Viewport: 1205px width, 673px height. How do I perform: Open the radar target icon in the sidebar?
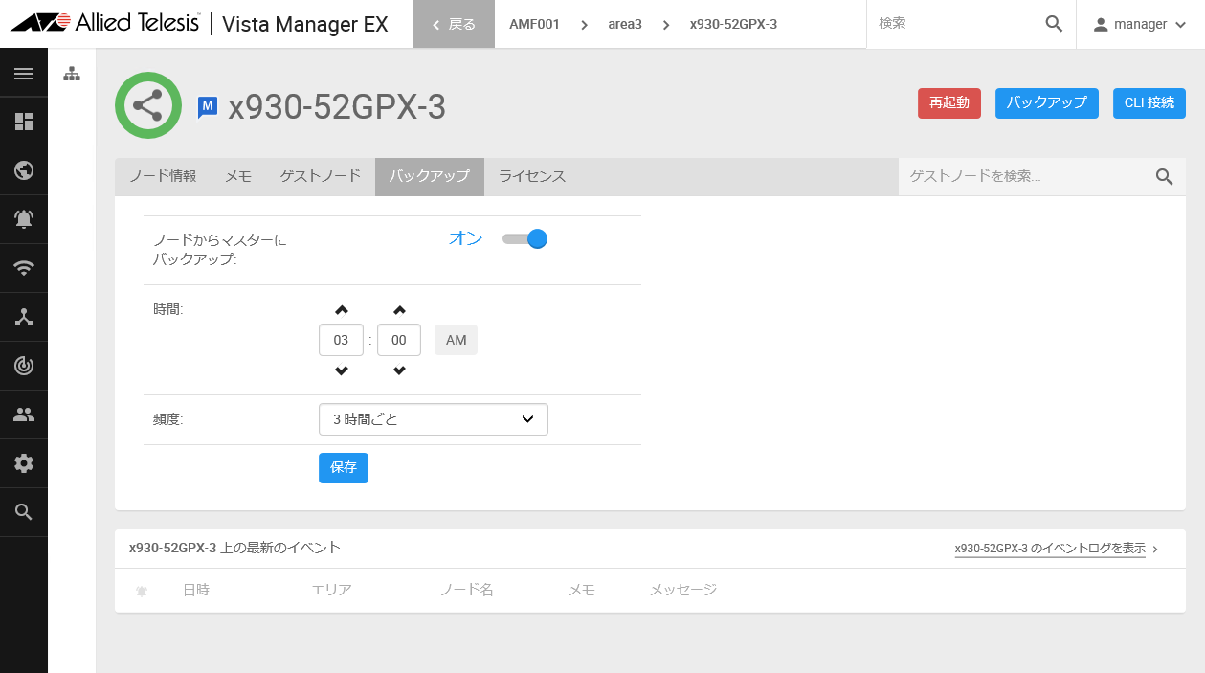pos(24,366)
